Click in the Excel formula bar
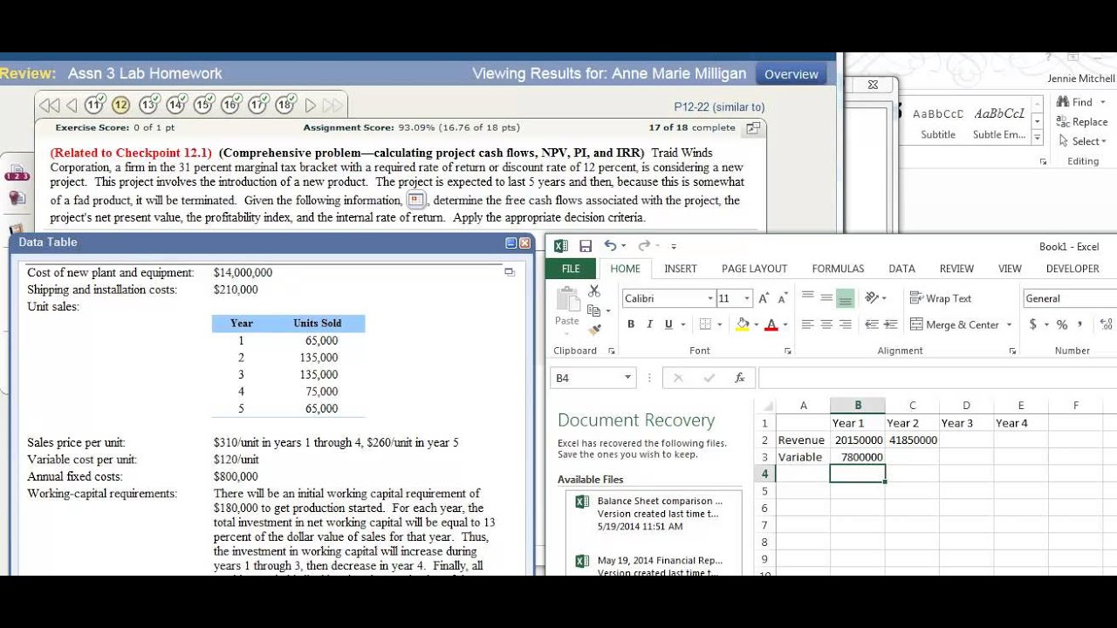This screenshot has height=628, width=1117. click(x=937, y=378)
